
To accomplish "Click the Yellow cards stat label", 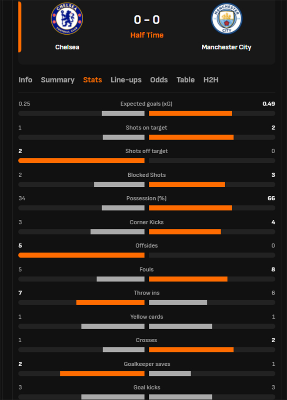I will coord(147,317).
